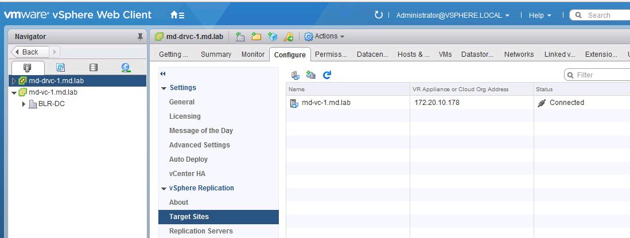Expand md-drvc-1.md.lab tree node
Screen dimensions: 630x238
[x=14, y=81]
